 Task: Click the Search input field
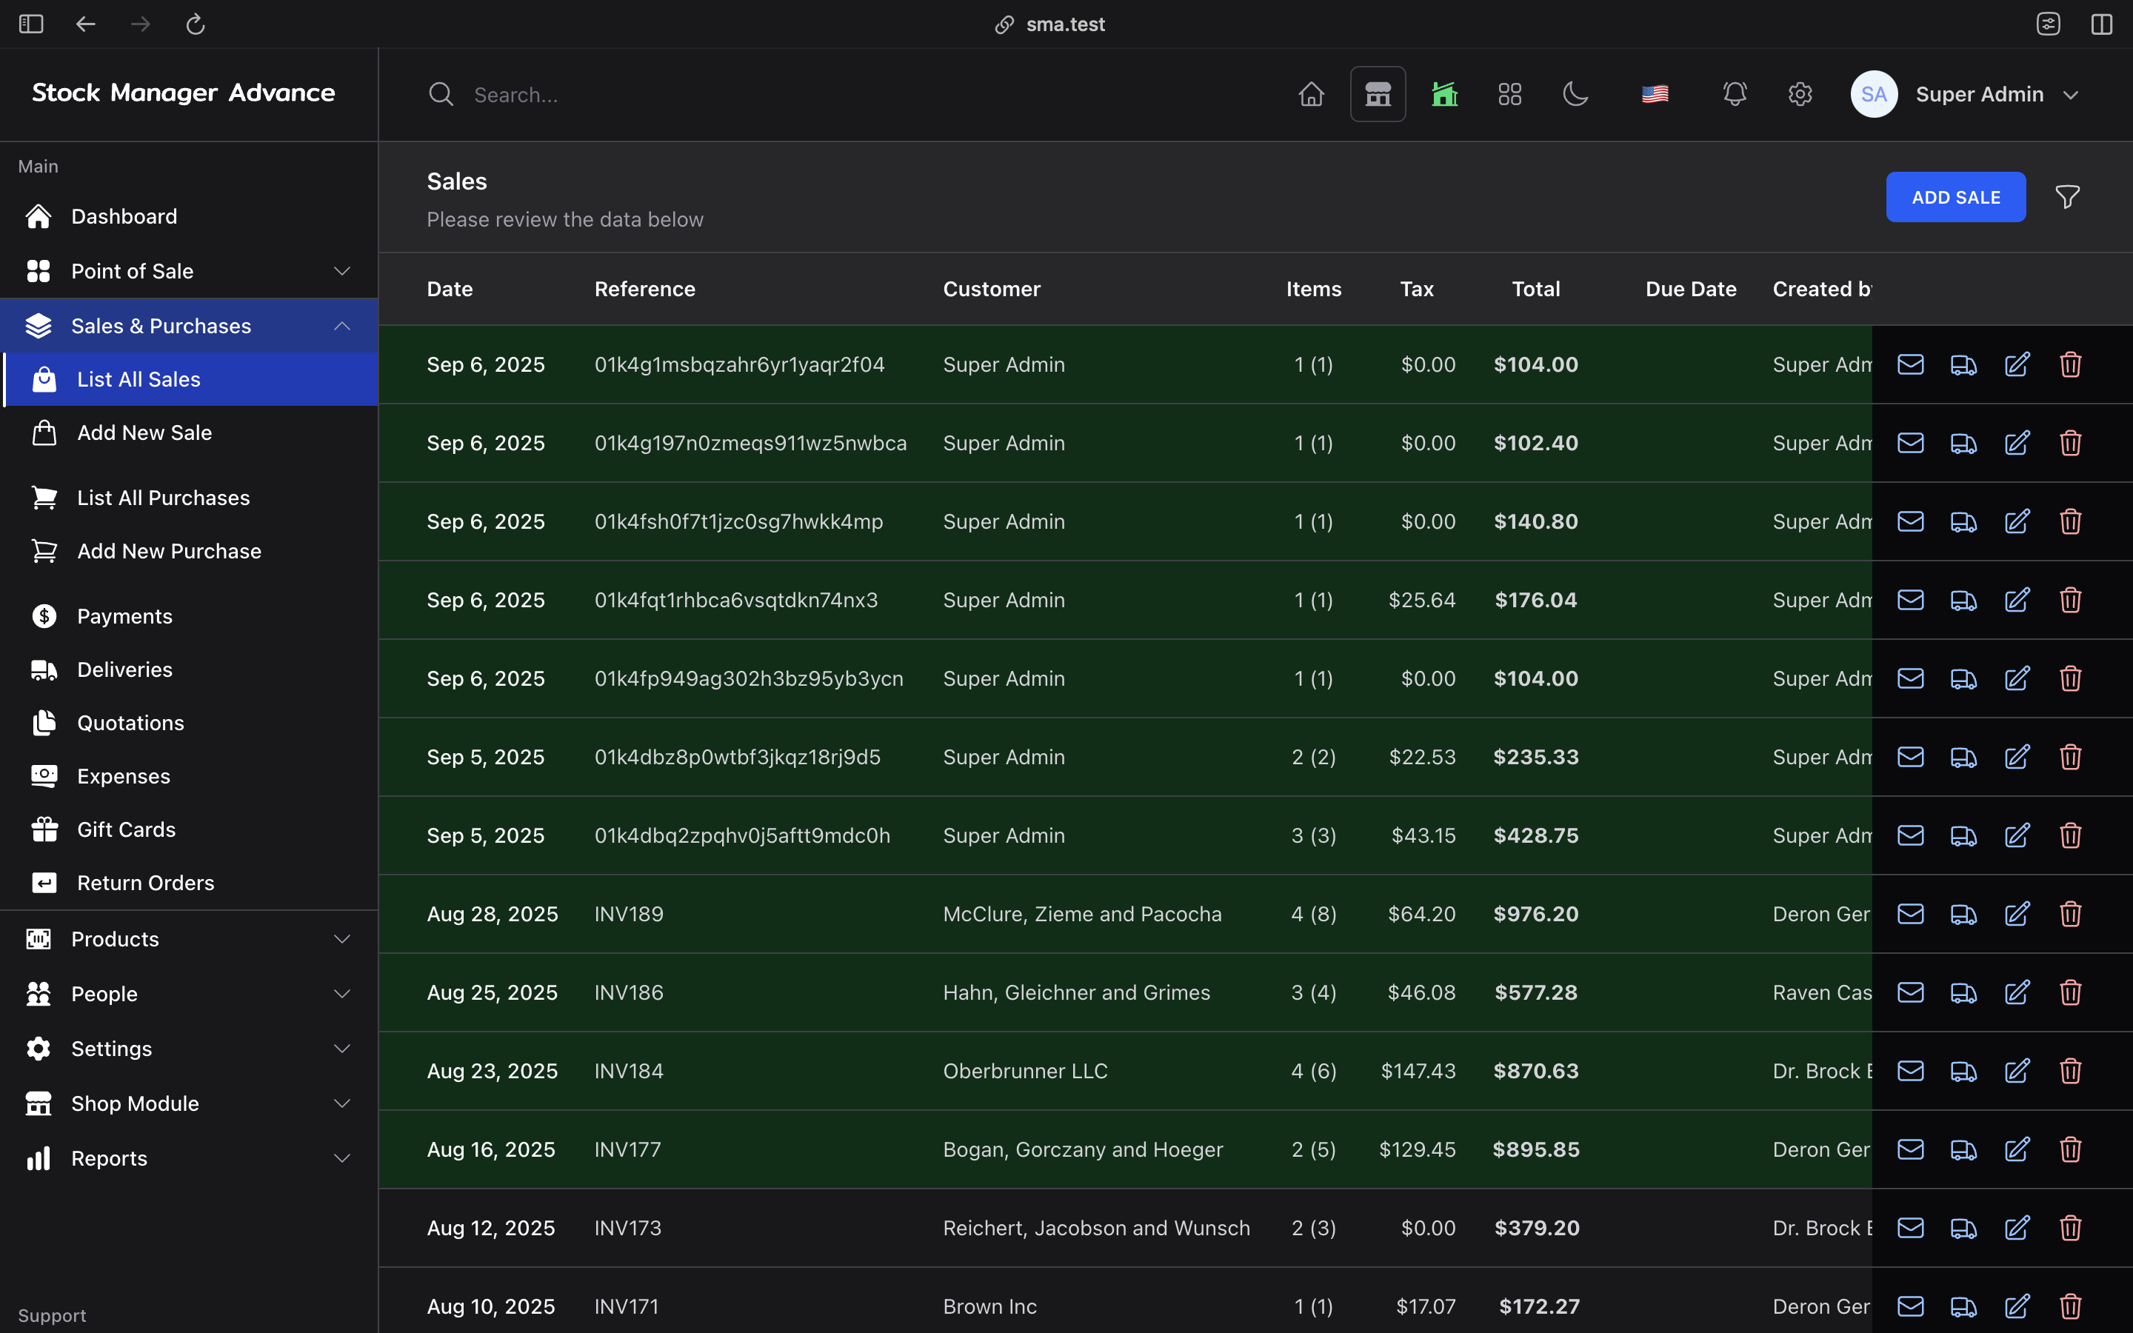pyautogui.click(x=846, y=94)
